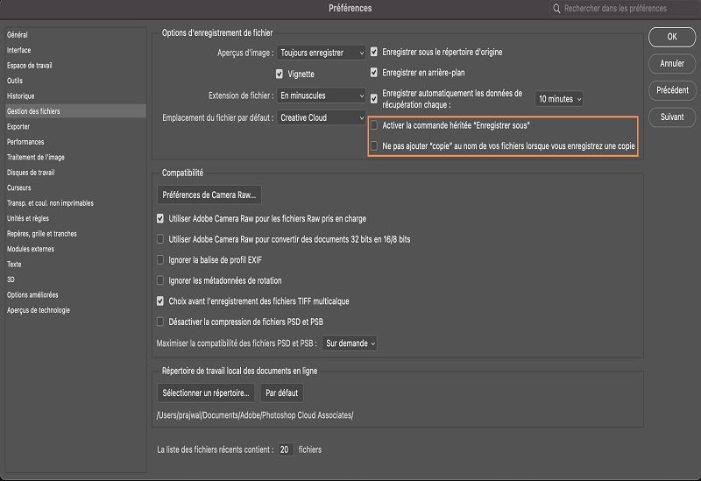Reset folder with Par défaut button
The height and width of the screenshot is (481, 701).
pos(281,393)
